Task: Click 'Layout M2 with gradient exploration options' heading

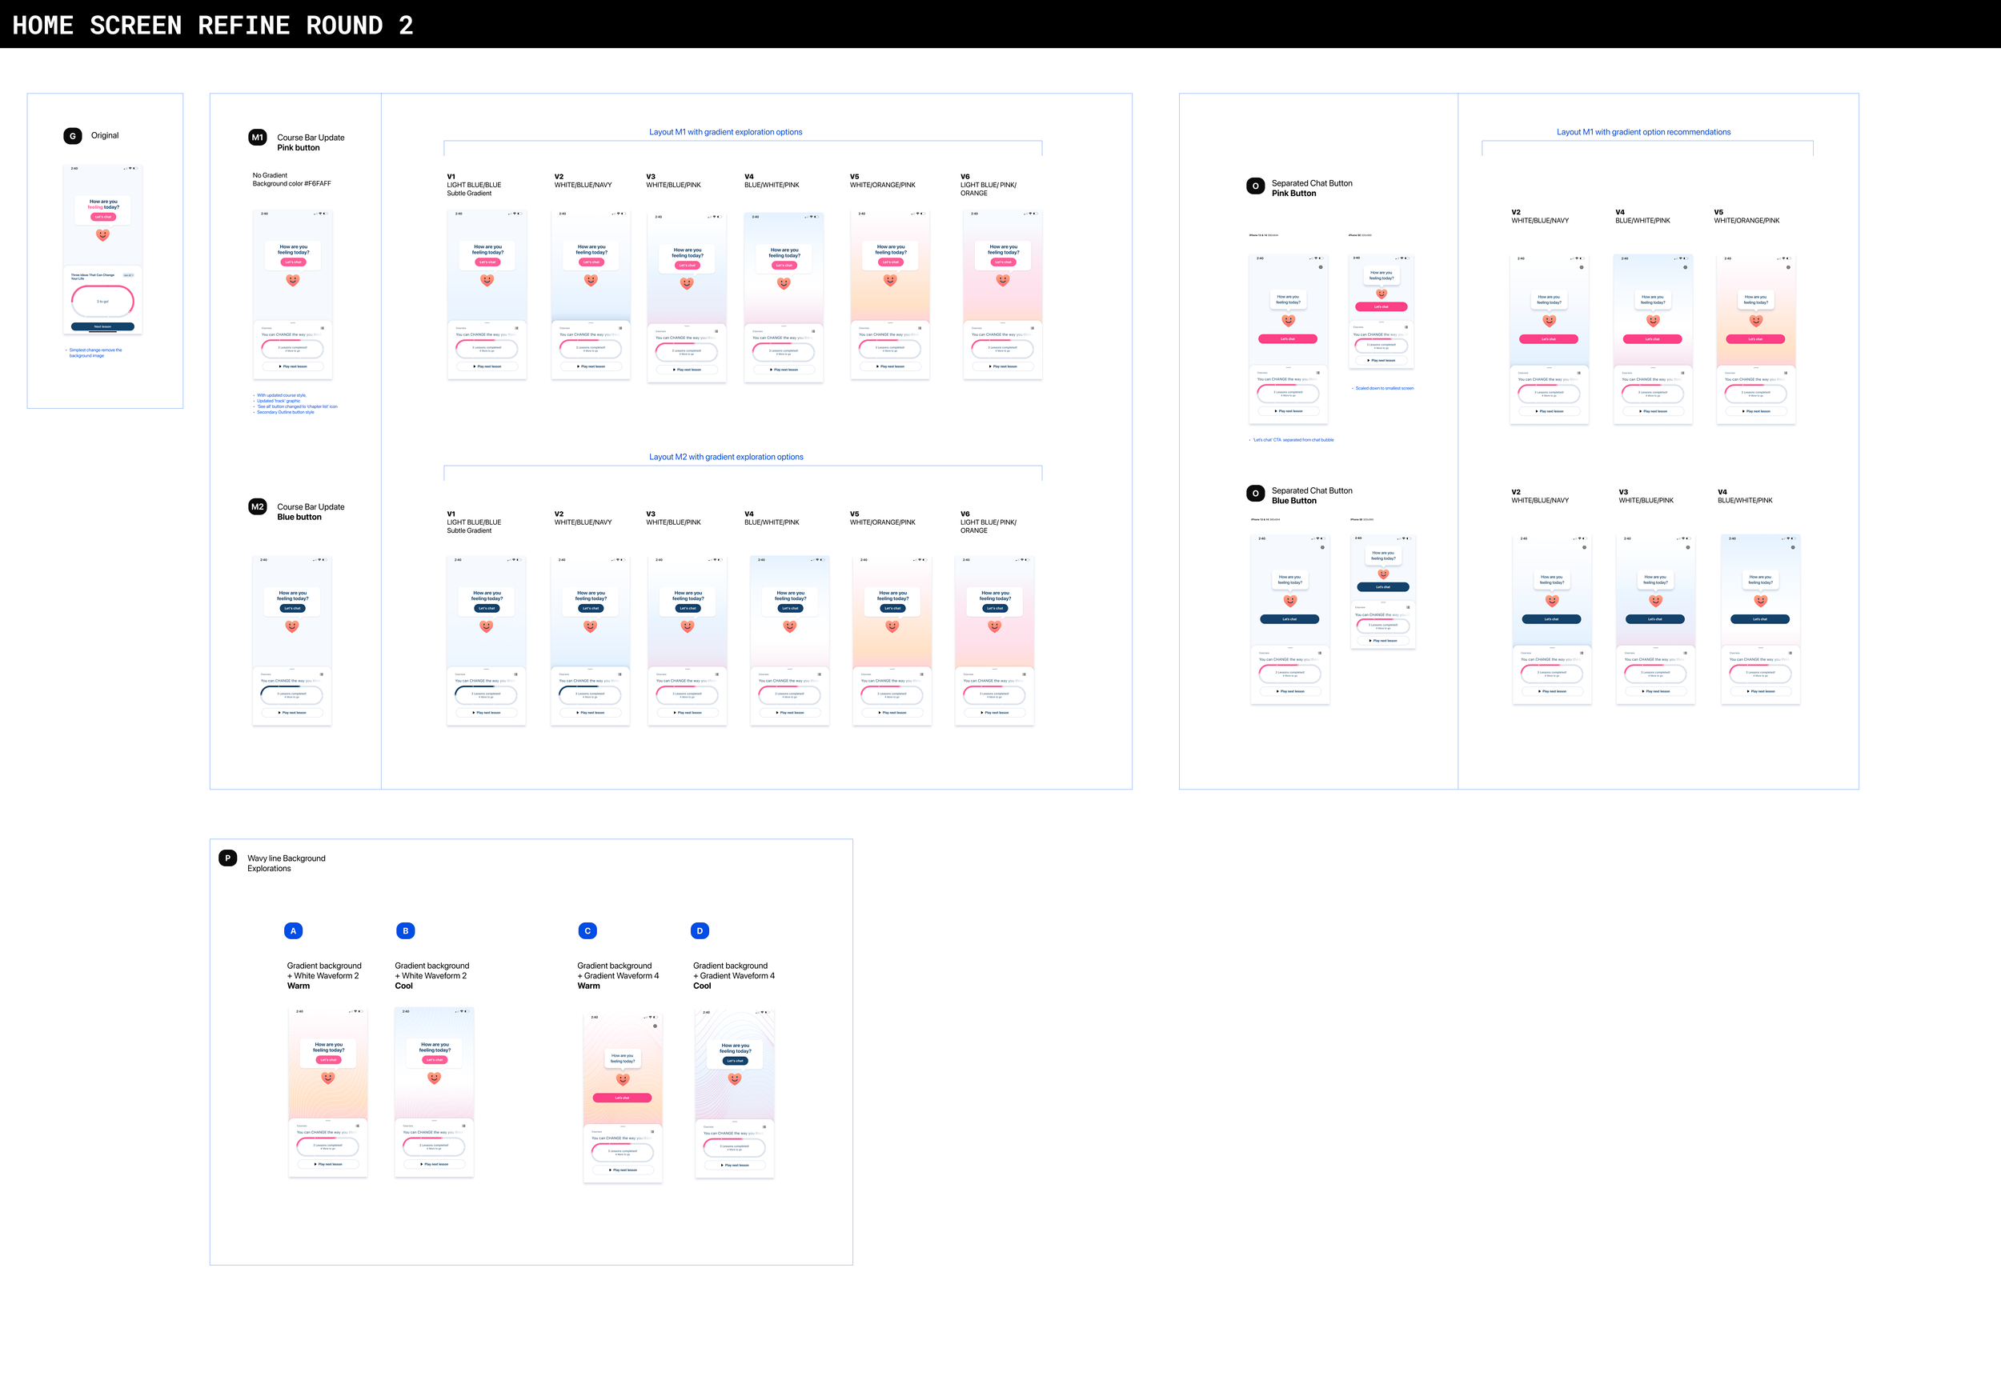Action: click(x=725, y=457)
